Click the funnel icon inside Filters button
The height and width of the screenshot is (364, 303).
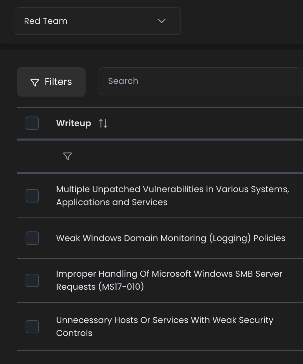pyautogui.click(x=35, y=82)
